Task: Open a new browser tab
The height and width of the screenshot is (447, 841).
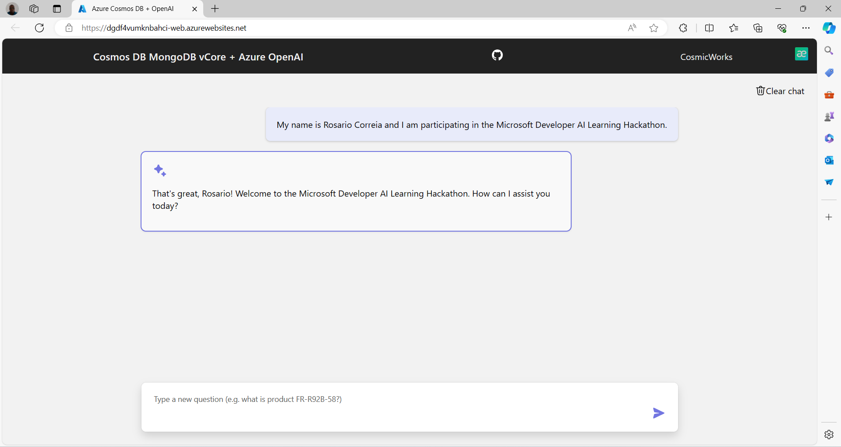Action: click(x=215, y=9)
